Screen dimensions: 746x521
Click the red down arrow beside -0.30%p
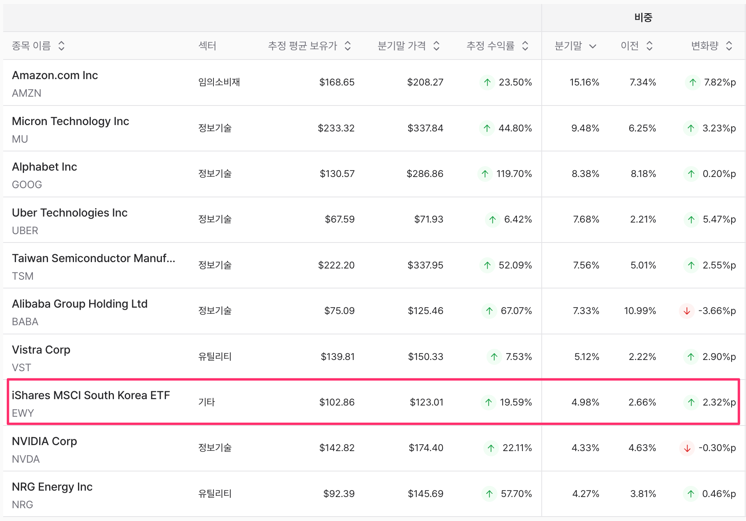click(687, 448)
